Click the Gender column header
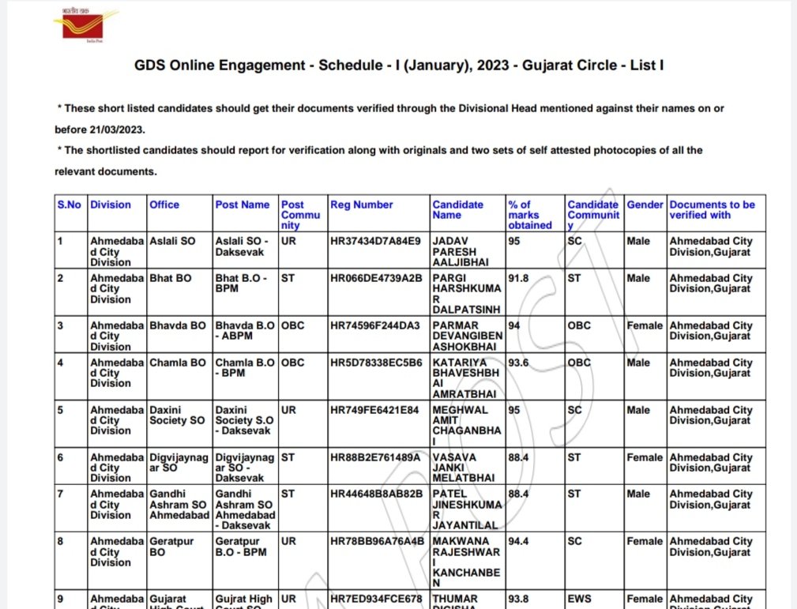The image size is (797, 609). pyautogui.click(x=645, y=205)
